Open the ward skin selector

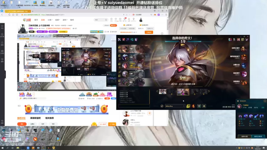[x=199, y=106]
